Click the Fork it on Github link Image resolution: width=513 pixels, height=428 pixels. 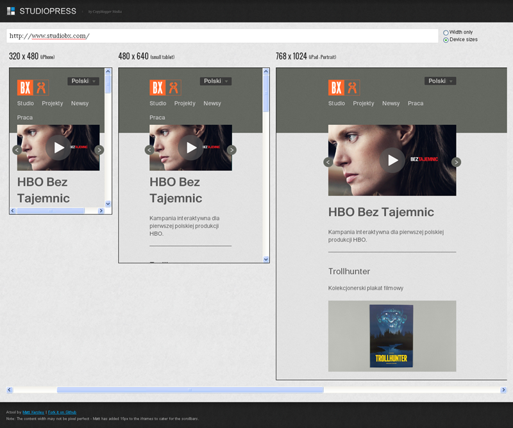pyautogui.click(x=62, y=412)
